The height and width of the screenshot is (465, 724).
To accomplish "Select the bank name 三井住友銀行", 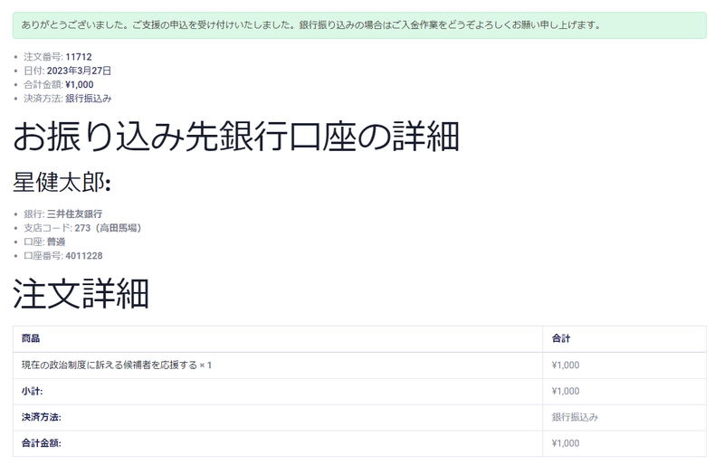I will click(x=74, y=214).
